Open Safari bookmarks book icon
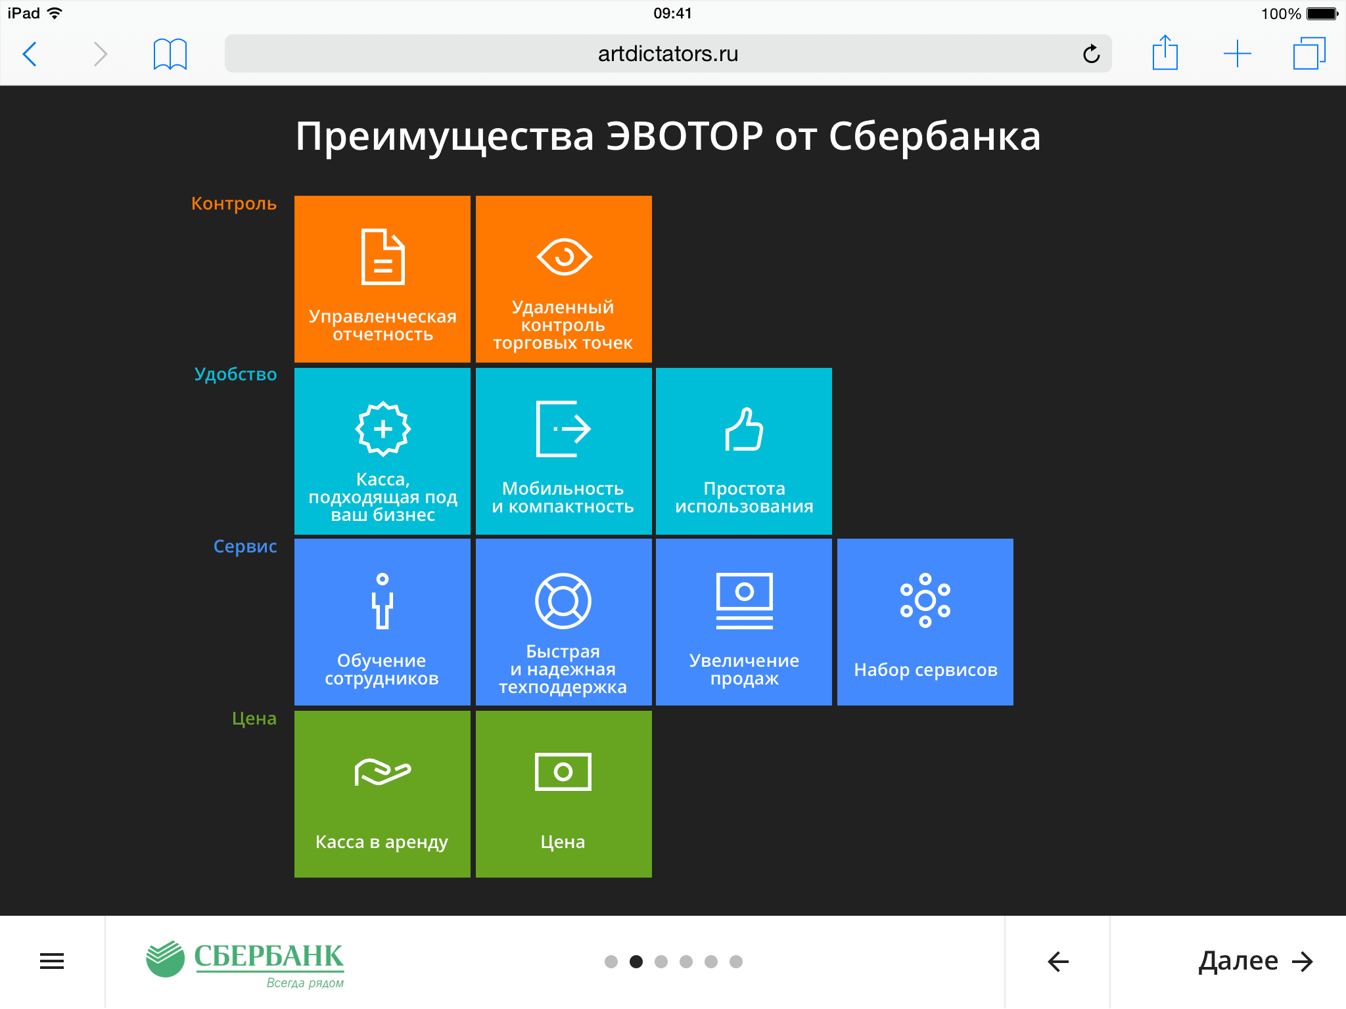Viewport: 1346px width, 1009px height. tap(170, 54)
